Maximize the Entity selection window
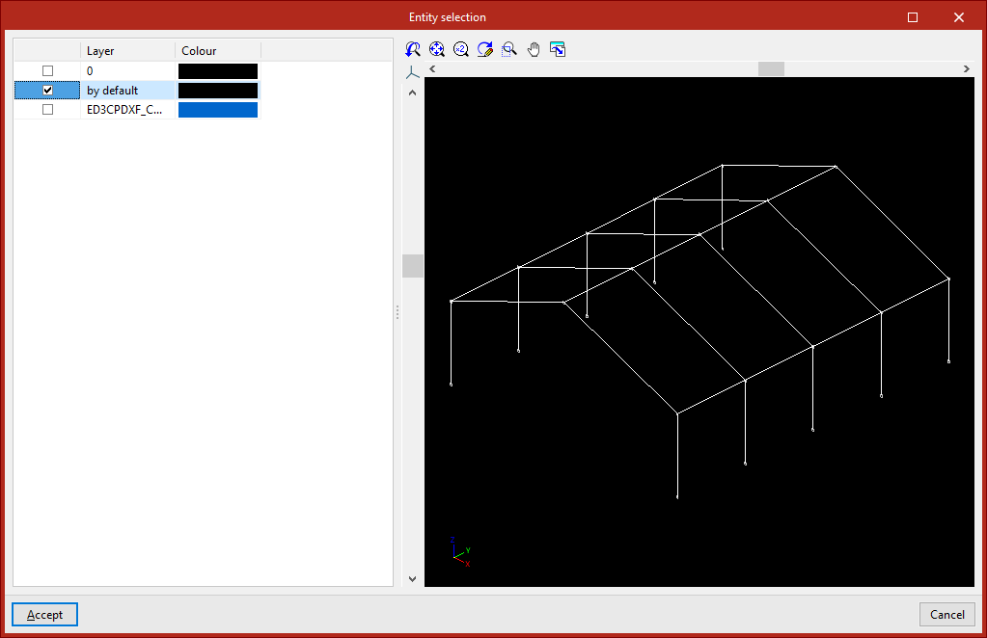The image size is (987, 638). 913,17
